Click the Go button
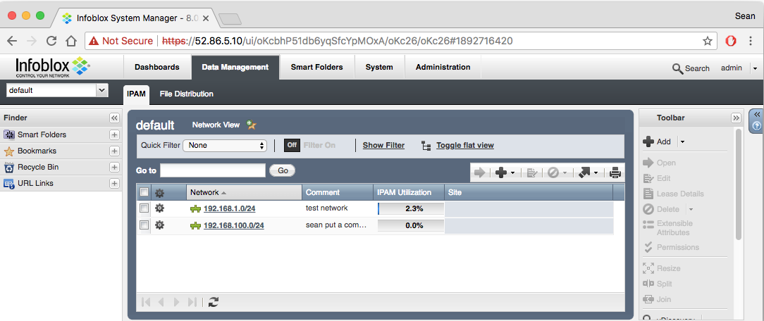The image size is (764, 321). pyautogui.click(x=283, y=170)
